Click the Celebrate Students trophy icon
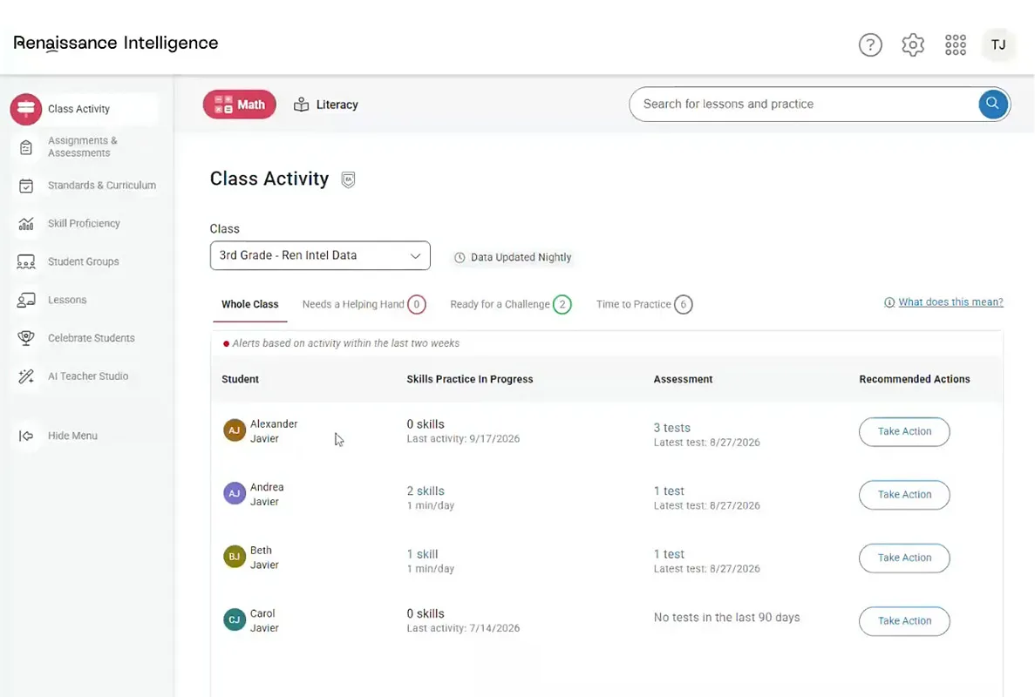The image size is (1035, 697). pos(26,338)
